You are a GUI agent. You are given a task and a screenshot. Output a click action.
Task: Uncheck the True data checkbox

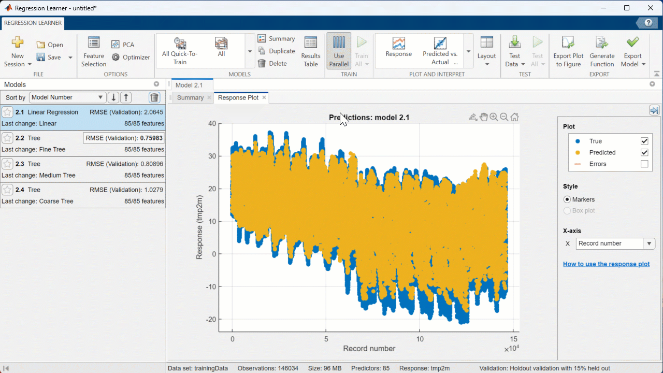pyautogui.click(x=644, y=141)
